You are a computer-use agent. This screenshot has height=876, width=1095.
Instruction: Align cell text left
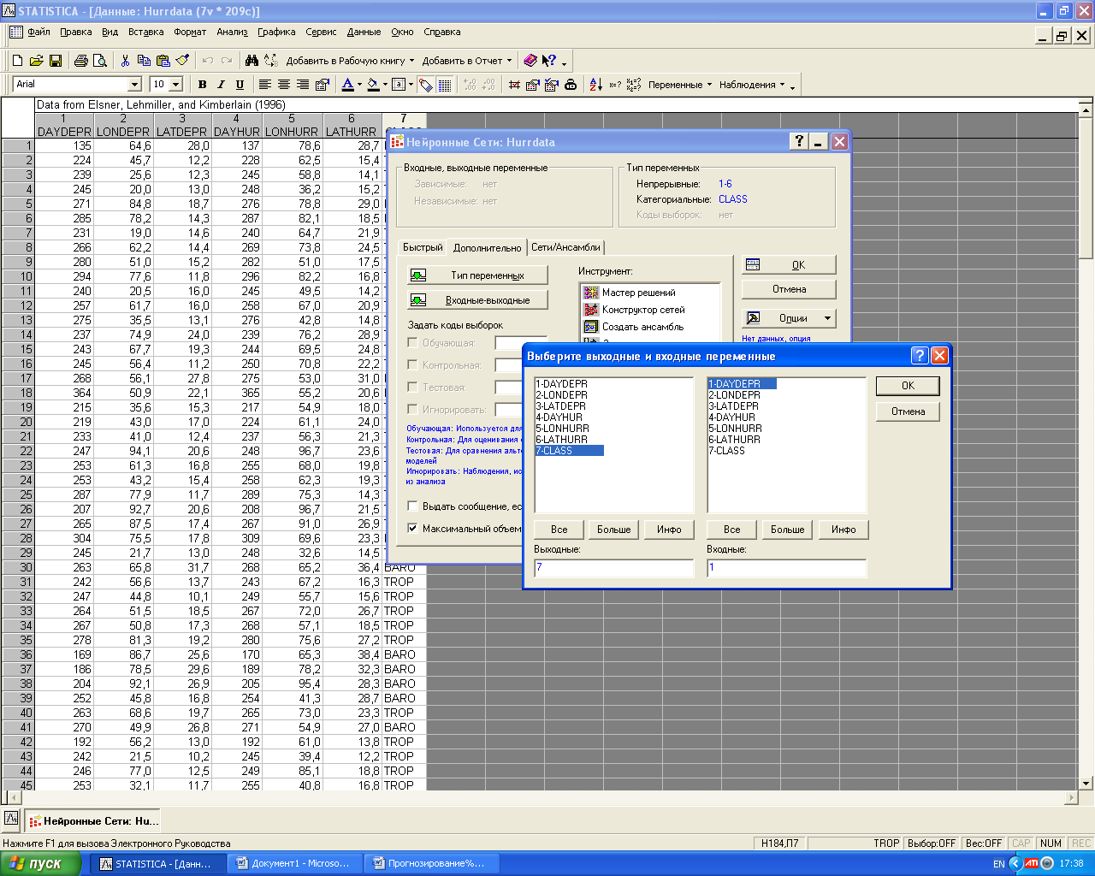coord(265,85)
